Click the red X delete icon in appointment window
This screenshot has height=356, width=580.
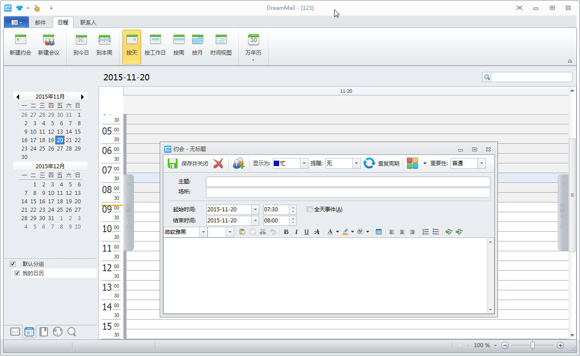click(218, 163)
